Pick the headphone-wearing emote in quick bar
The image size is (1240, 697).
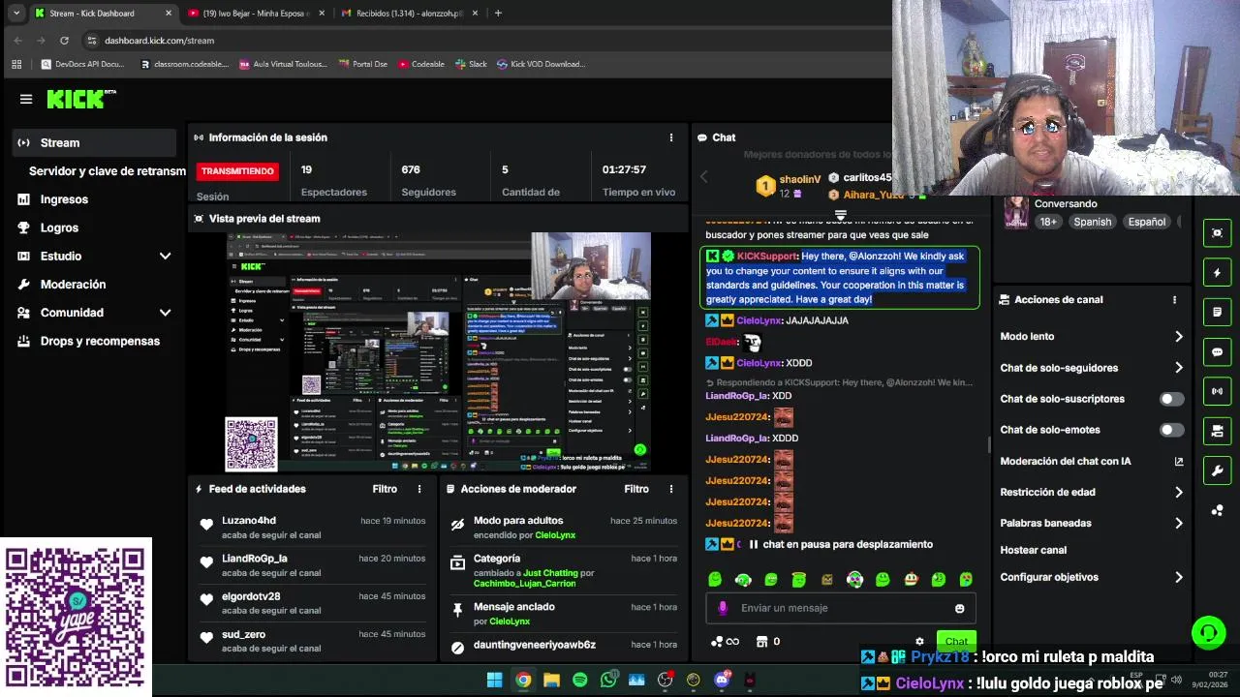point(743,579)
